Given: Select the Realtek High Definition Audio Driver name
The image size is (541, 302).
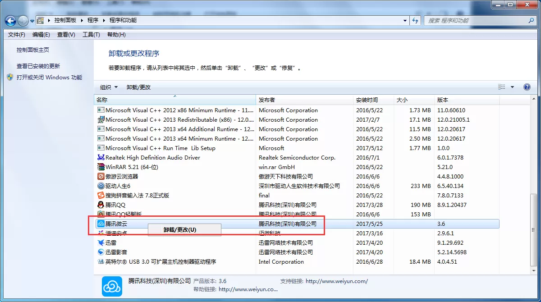Looking at the screenshot, I should pyautogui.click(x=153, y=157).
